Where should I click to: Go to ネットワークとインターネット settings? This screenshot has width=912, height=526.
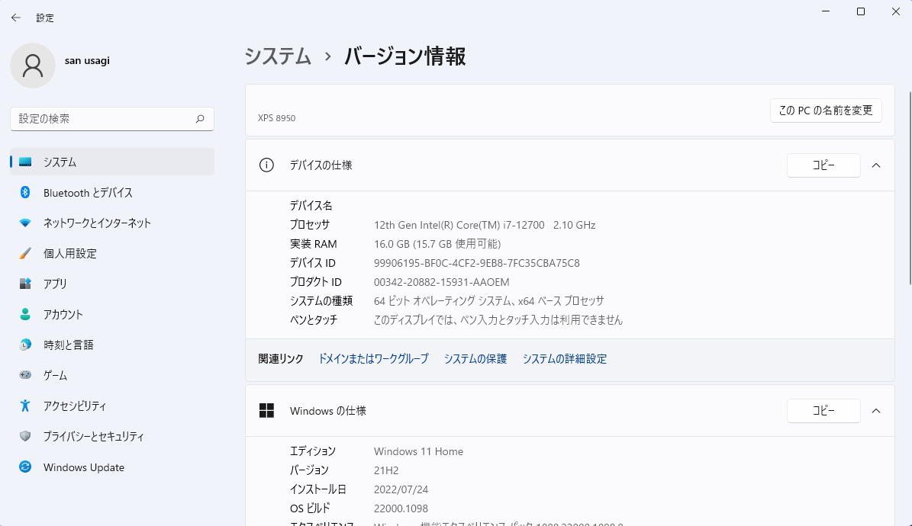click(x=112, y=223)
